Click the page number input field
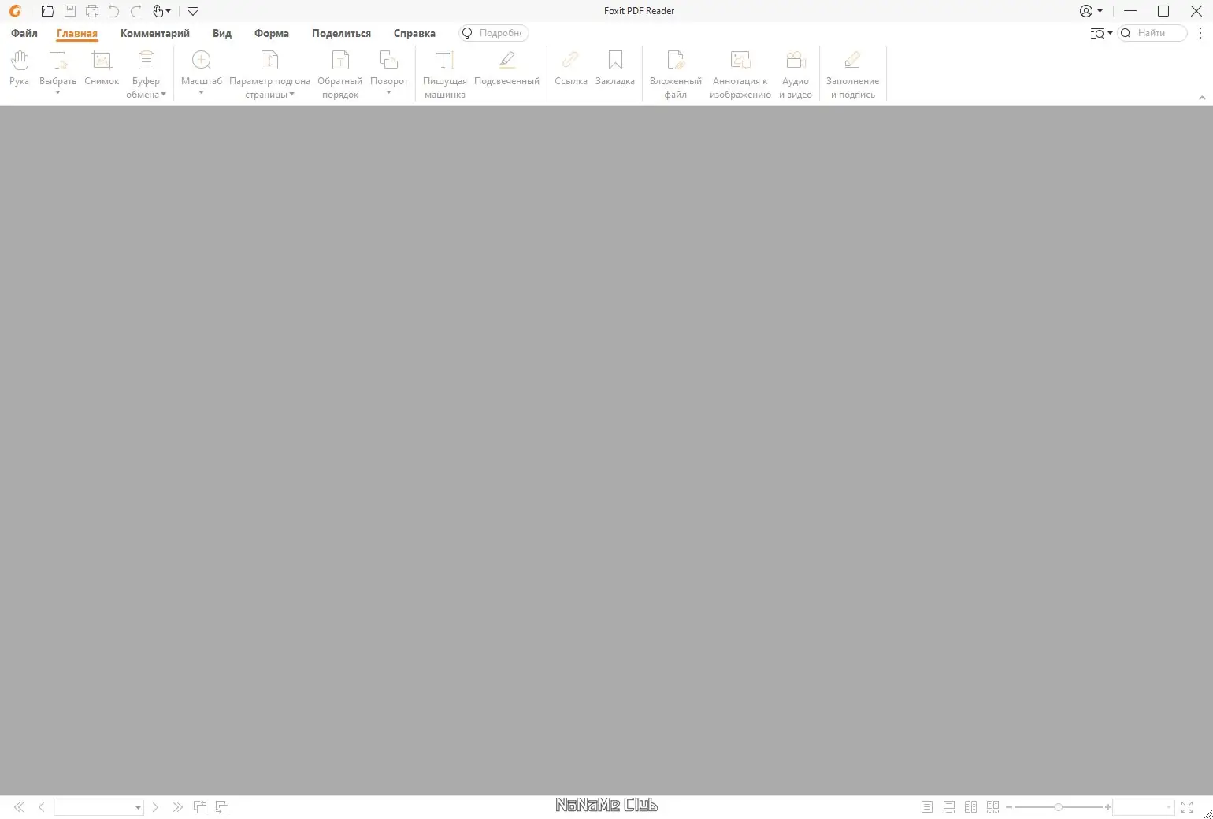This screenshot has width=1213, height=819. pyautogui.click(x=95, y=807)
